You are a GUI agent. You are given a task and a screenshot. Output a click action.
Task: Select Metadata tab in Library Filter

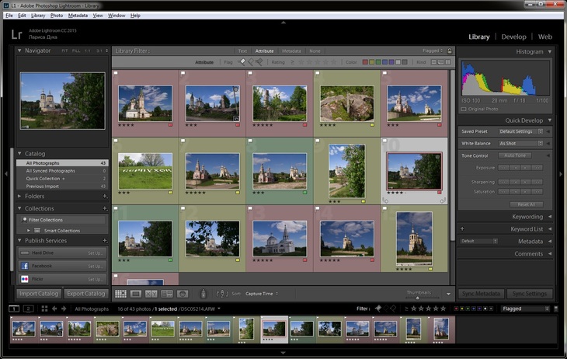[291, 51]
